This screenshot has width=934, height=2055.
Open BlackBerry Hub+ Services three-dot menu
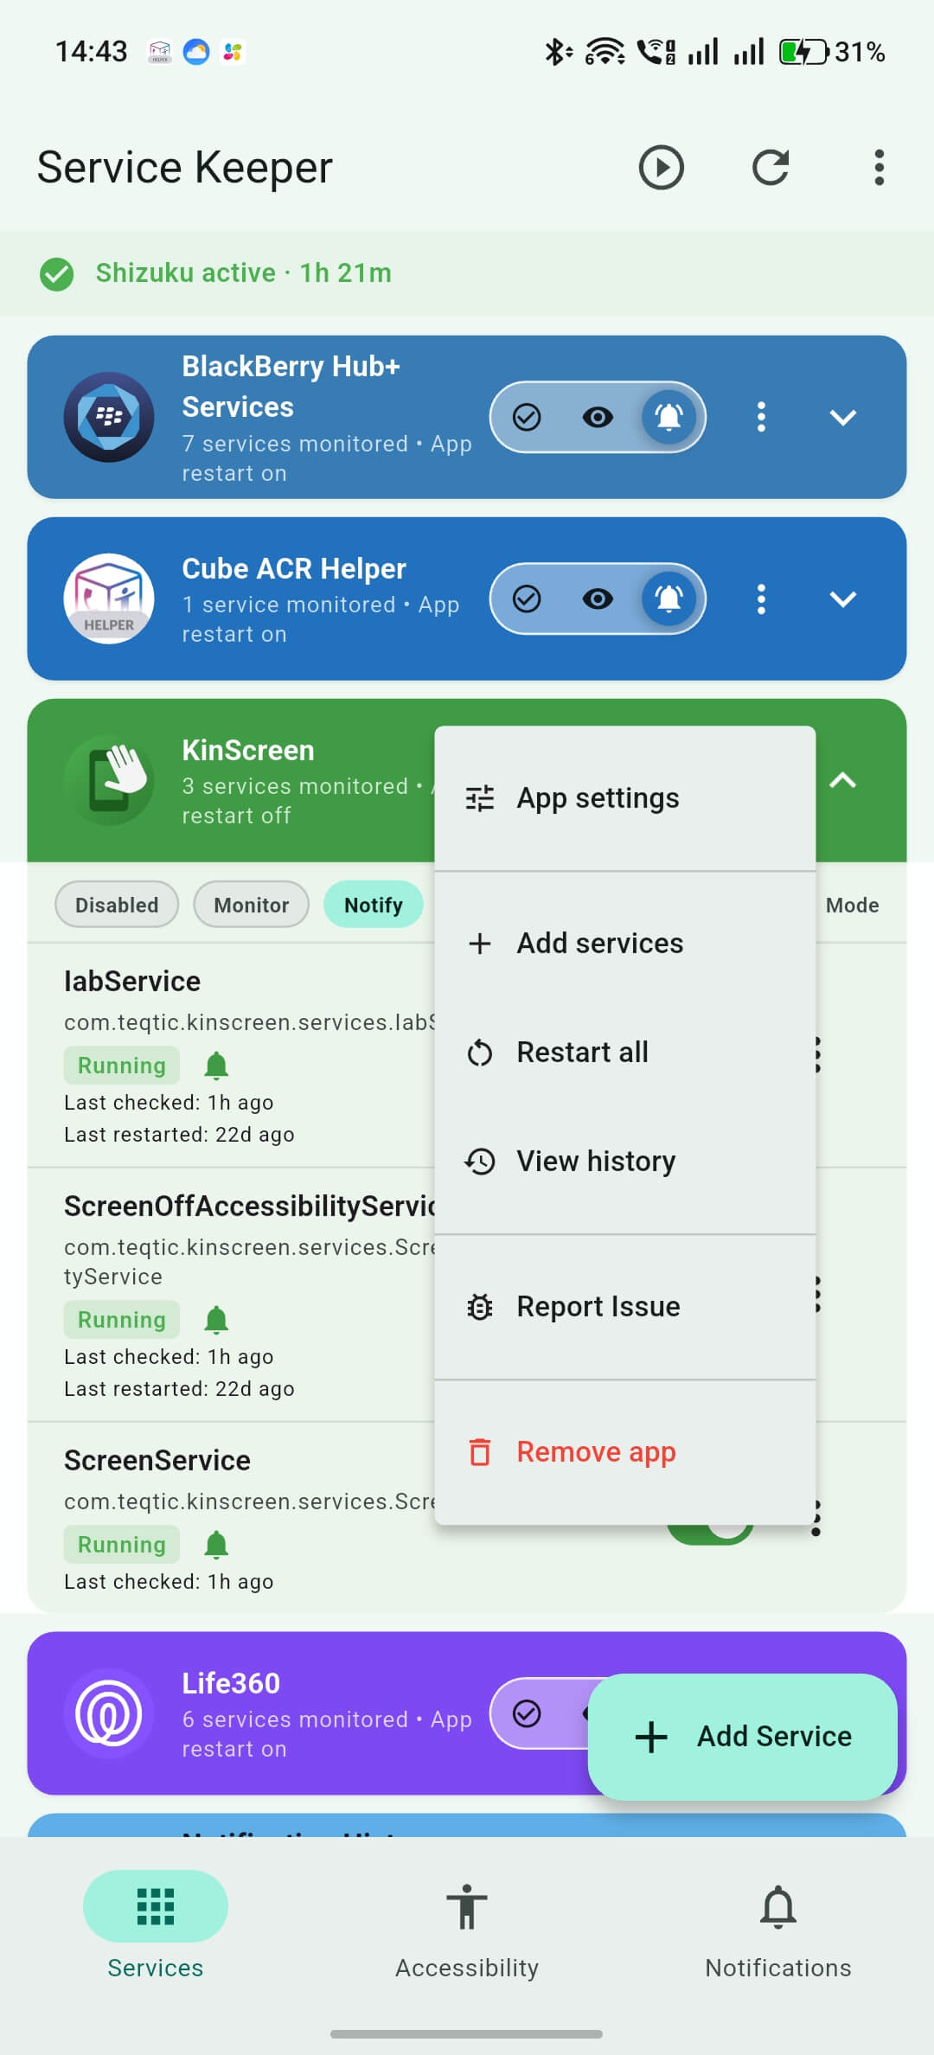point(761,417)
